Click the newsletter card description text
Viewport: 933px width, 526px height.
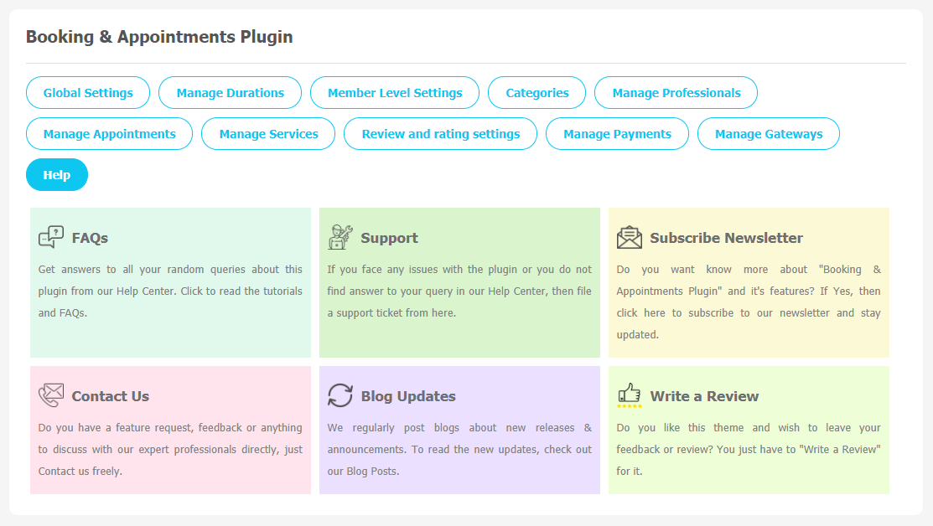(x=749, y=302)
